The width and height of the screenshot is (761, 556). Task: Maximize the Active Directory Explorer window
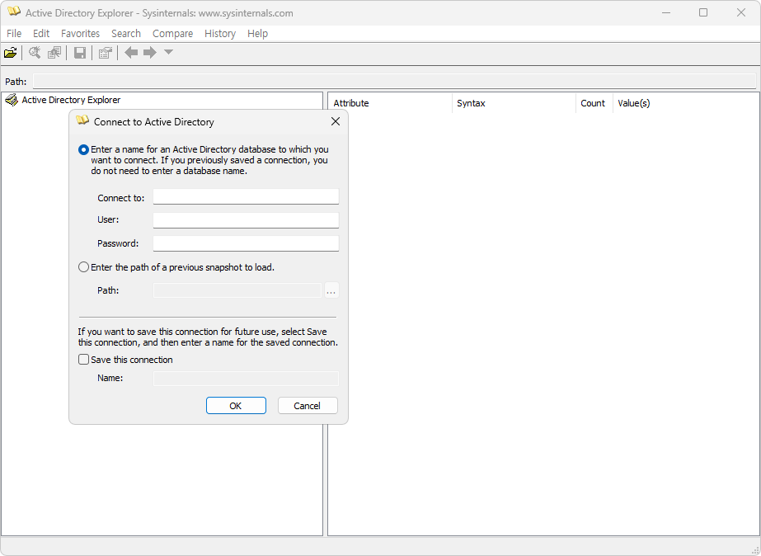tap(703, 12)
